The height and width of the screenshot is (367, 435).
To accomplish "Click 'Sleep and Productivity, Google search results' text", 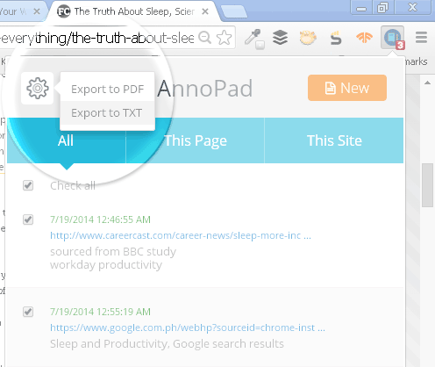I will pyautogui.click(x=167, y=344).
